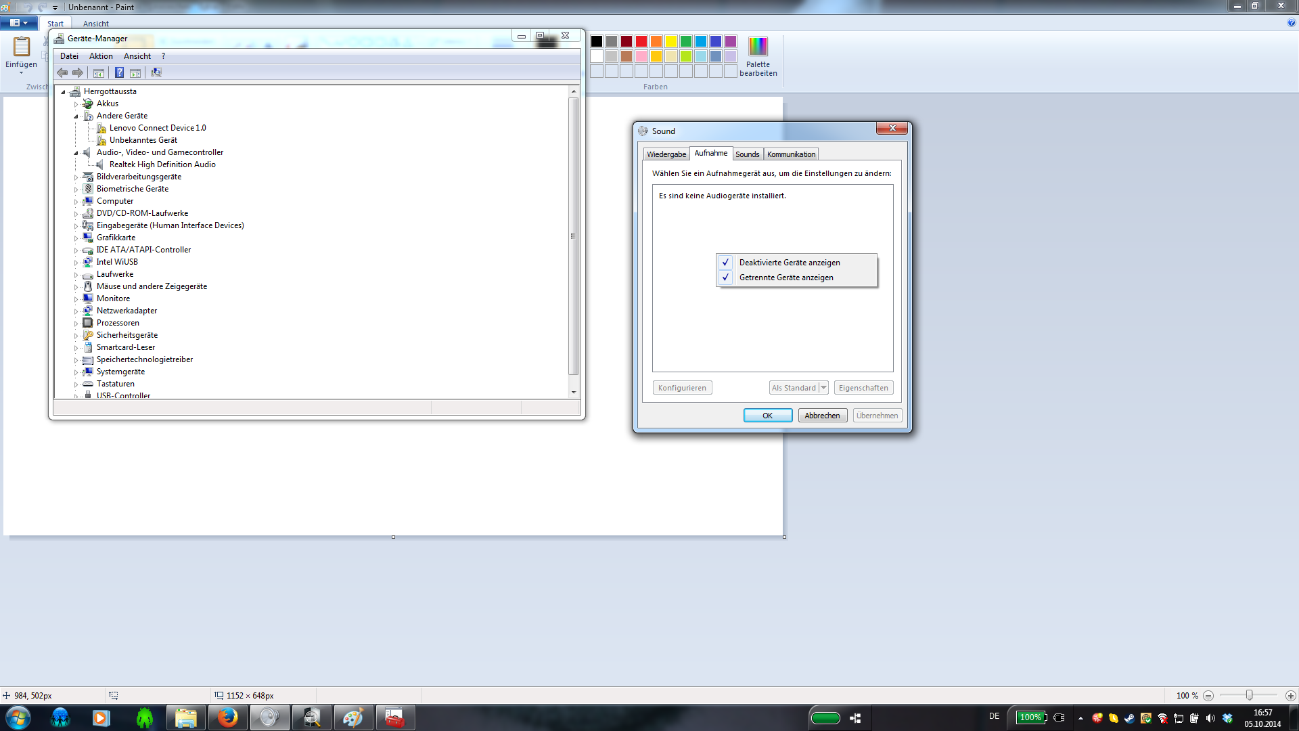
Task: Open the Aktion menu in Geräte-Manager
Action: tap(101, 56)
